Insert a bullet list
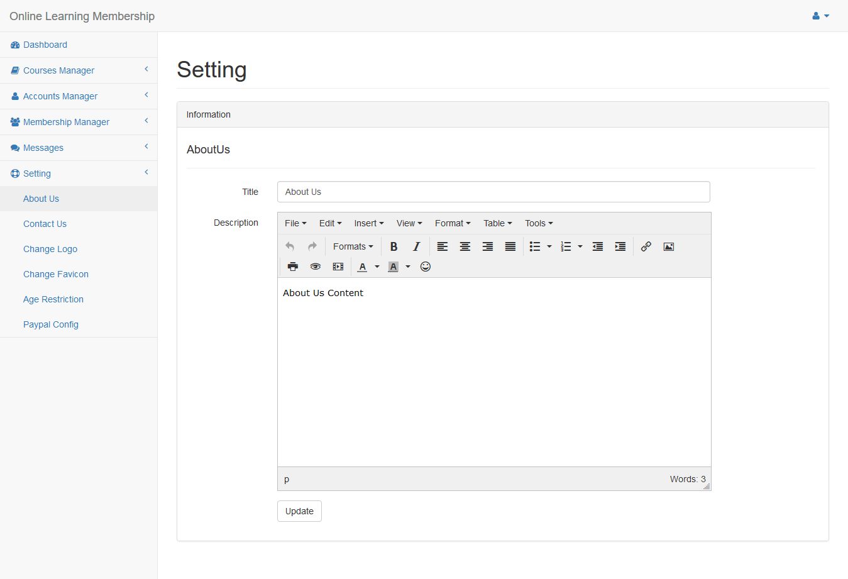 [x=535, y=246]
